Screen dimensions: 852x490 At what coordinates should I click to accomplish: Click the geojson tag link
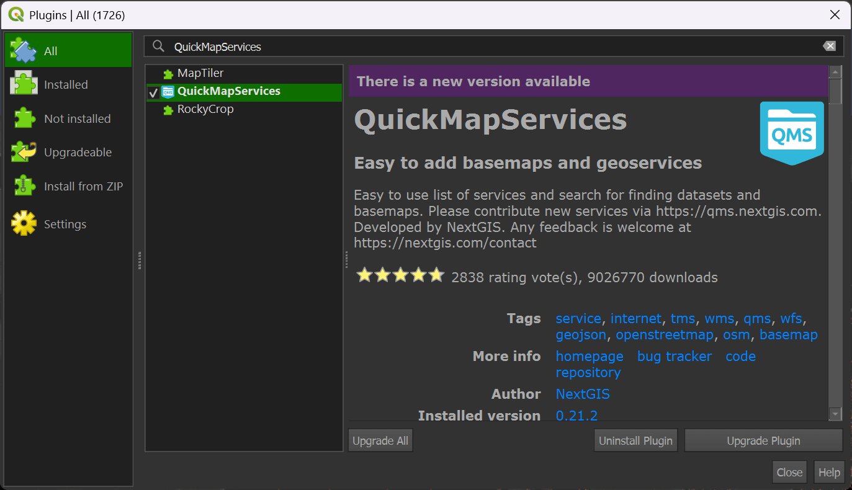coord(581,334)
